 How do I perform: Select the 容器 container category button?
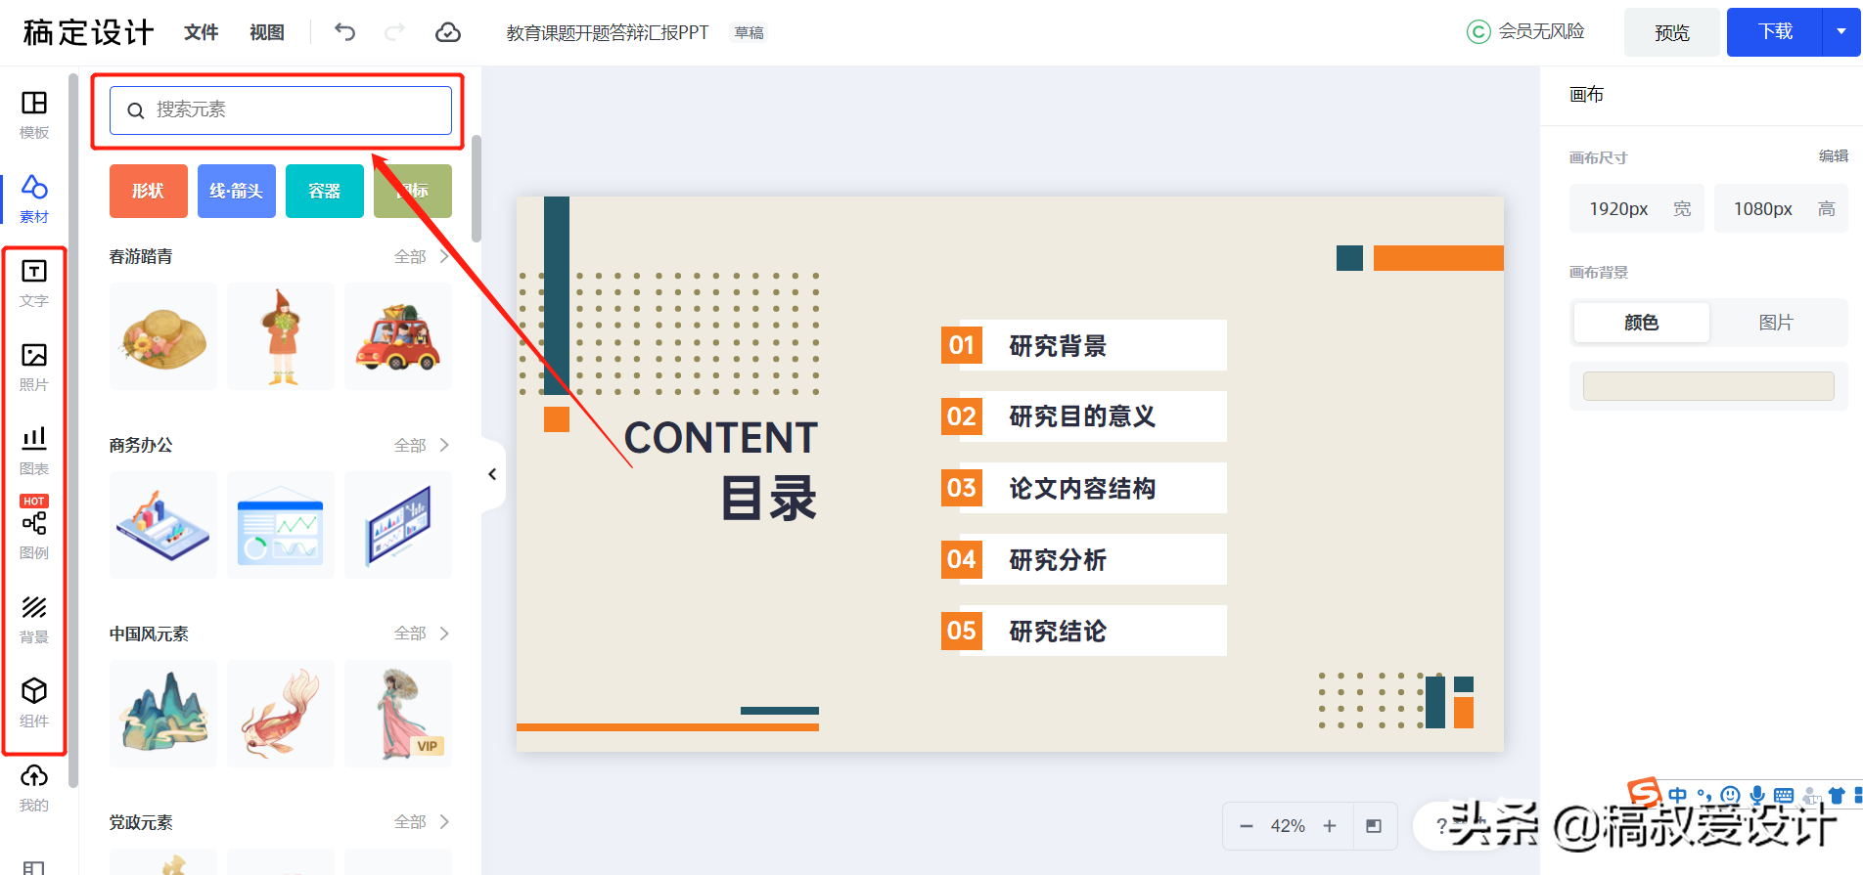(325, 191)
